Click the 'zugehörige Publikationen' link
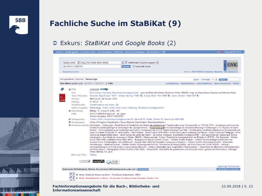 point(228,166)
